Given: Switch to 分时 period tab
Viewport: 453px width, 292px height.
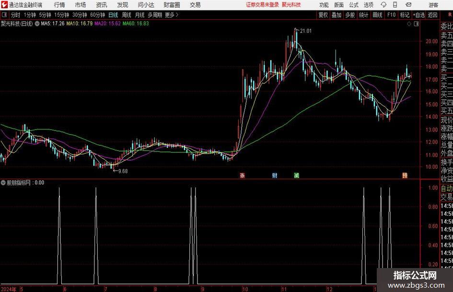Looking at the screenshot, I should (x=15, y=15).
